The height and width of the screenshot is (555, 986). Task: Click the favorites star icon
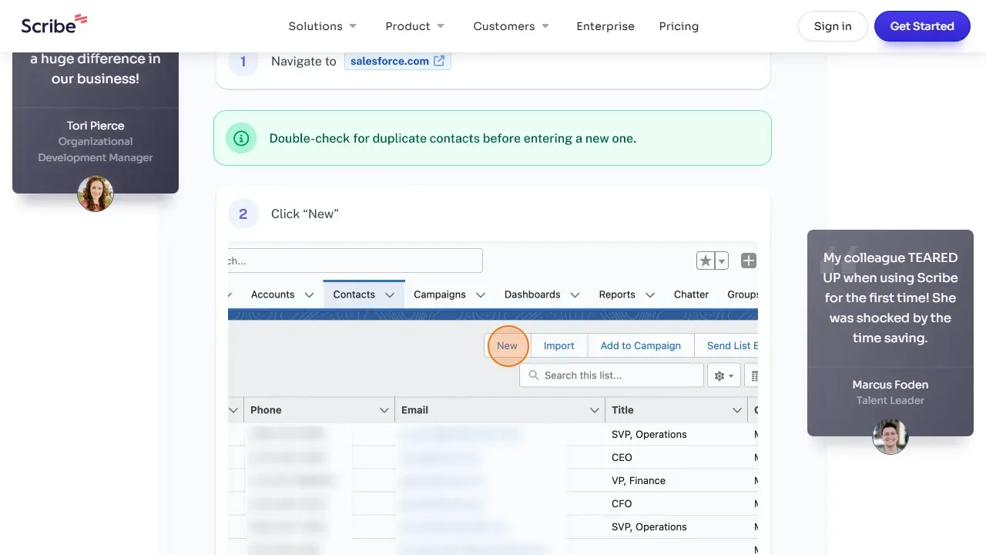point(705,261)
